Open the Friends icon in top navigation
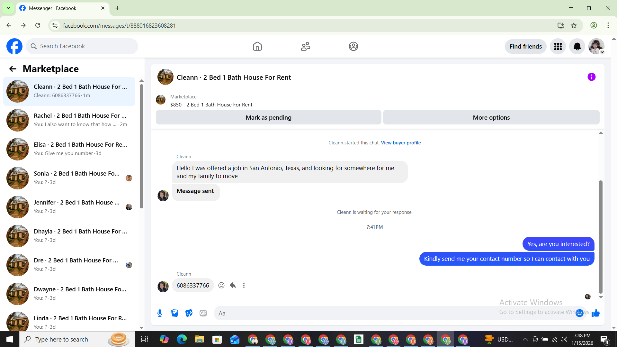The image size is (617, 347). pyautogui.click(x=305, y=46)
